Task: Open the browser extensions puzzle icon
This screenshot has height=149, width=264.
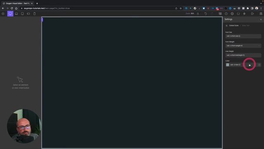Action: point(247,8)
